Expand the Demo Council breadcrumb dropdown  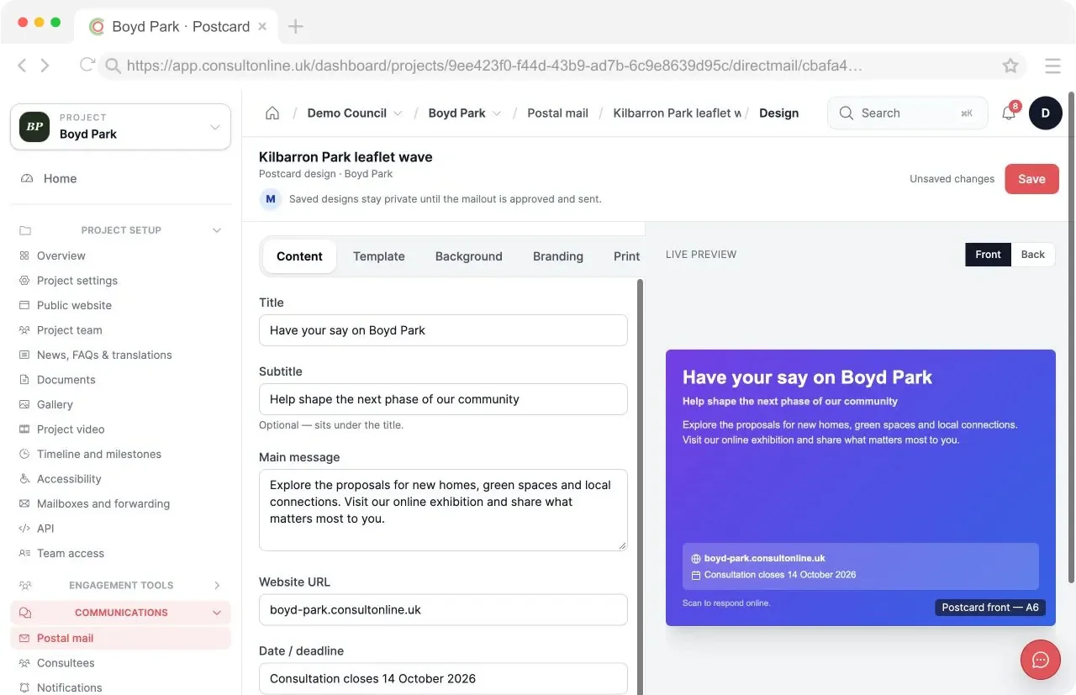coord(398,113)
